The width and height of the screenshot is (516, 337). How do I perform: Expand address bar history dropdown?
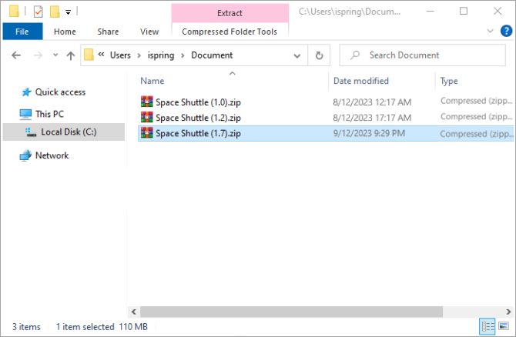297,55
